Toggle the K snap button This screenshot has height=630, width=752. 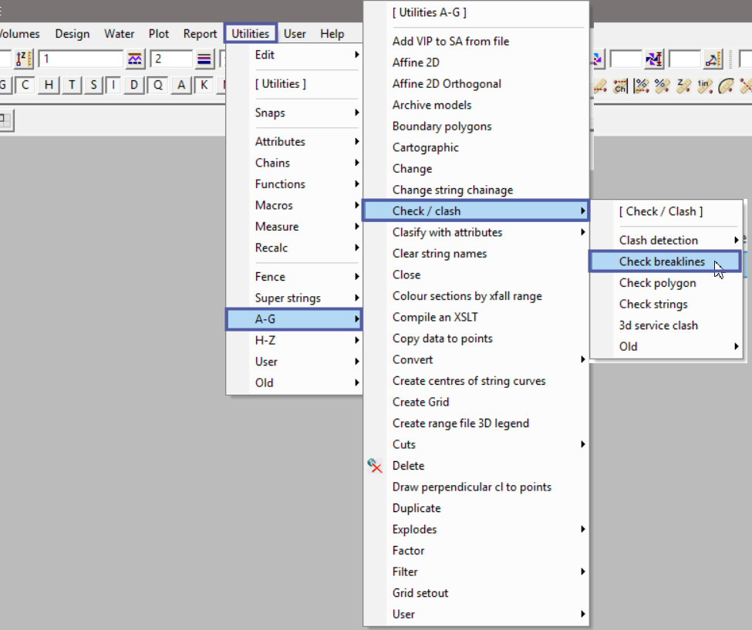point(204,86)
